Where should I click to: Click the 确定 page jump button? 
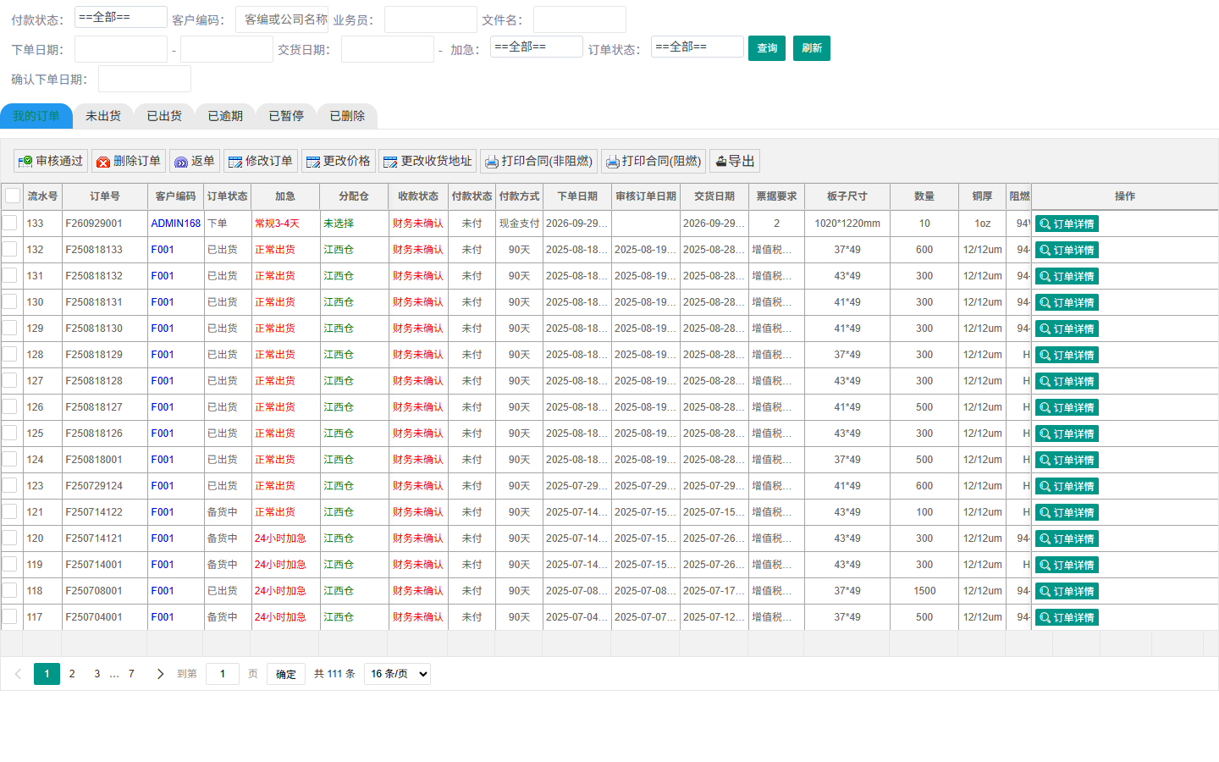coord(286,674)
